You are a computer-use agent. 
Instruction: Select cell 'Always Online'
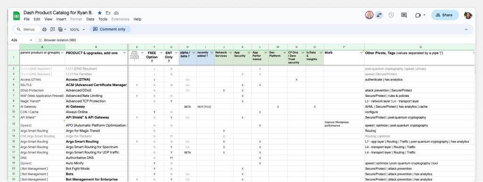coord(96,112)
